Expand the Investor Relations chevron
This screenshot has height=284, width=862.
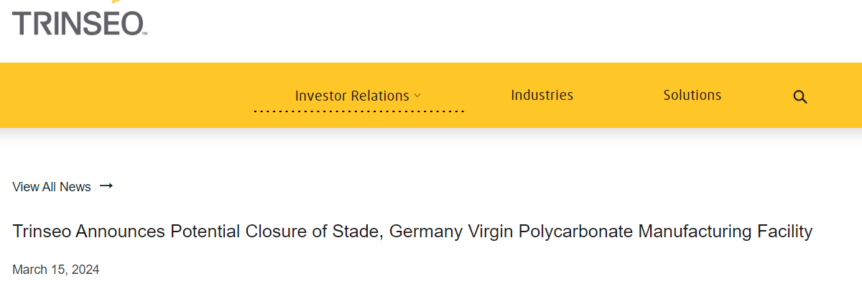click(417, 96)
